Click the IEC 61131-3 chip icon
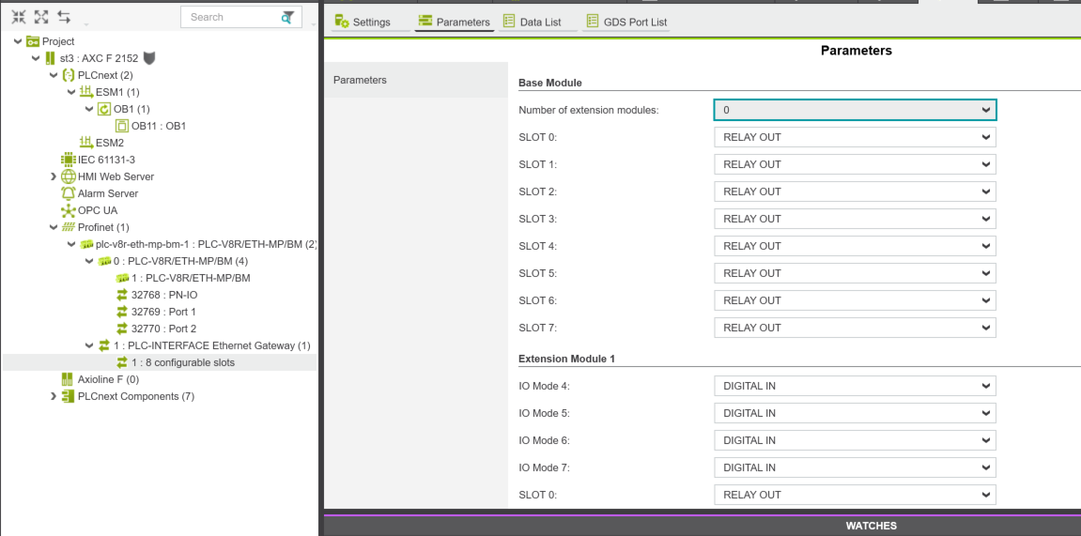The height and width of the screenshot is (536, 1081). (x=68, y=160)
